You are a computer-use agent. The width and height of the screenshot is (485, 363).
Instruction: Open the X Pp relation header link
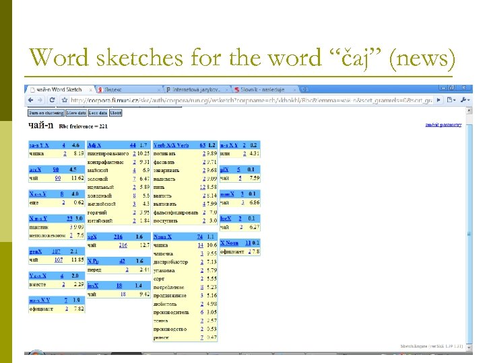click(x=93, y=261)
